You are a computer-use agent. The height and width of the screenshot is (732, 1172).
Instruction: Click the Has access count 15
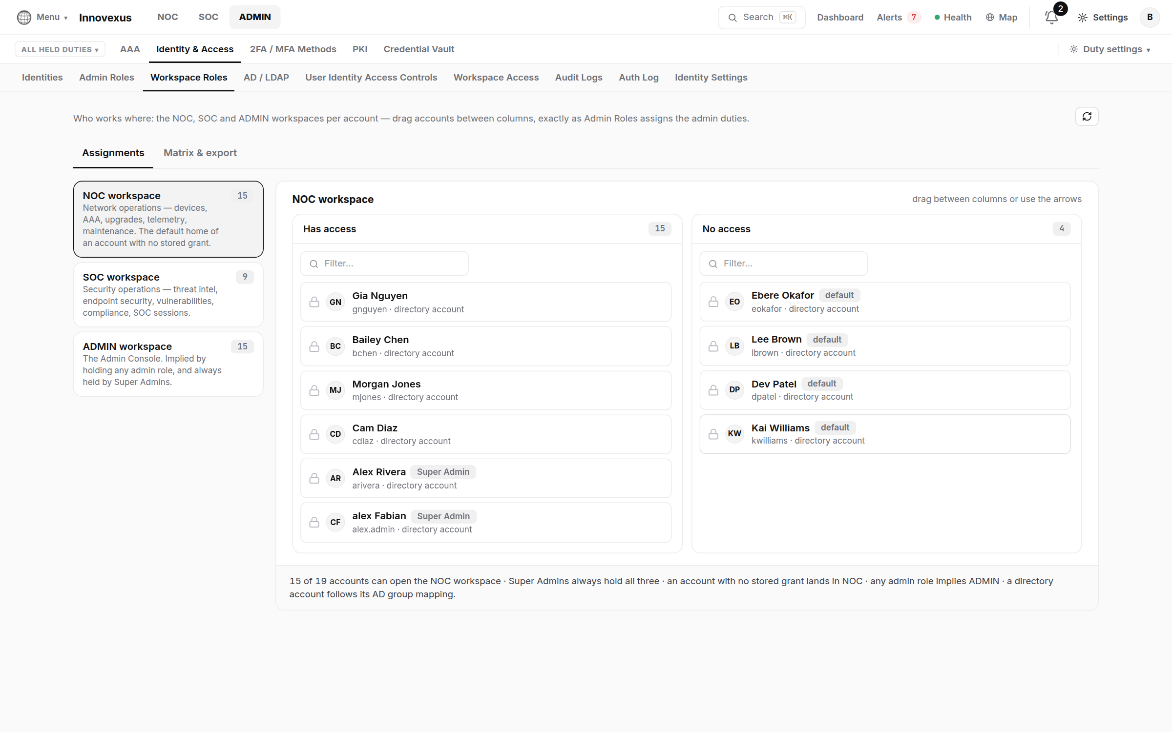coord(660,228)
